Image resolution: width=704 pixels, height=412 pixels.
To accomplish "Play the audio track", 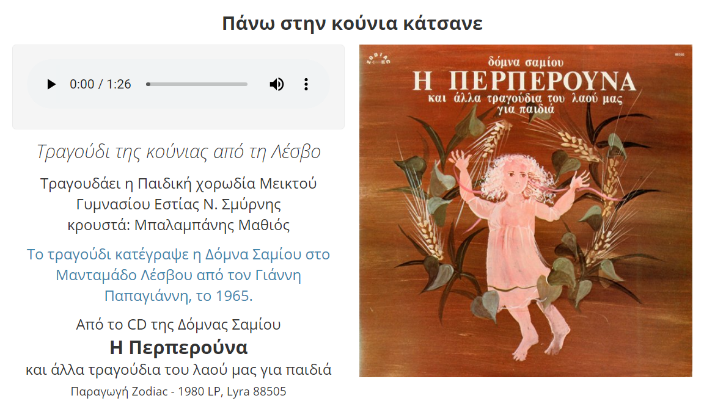I will 51,84.
